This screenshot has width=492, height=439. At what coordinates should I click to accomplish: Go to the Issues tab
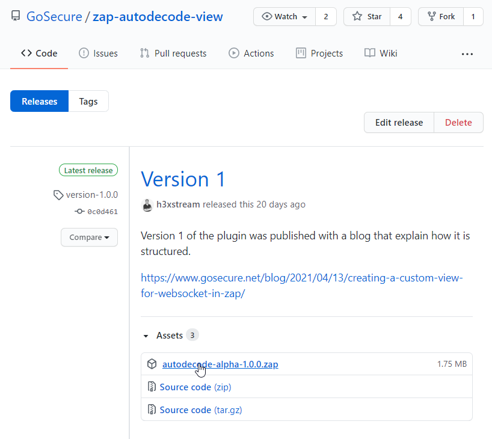point(98,54)
